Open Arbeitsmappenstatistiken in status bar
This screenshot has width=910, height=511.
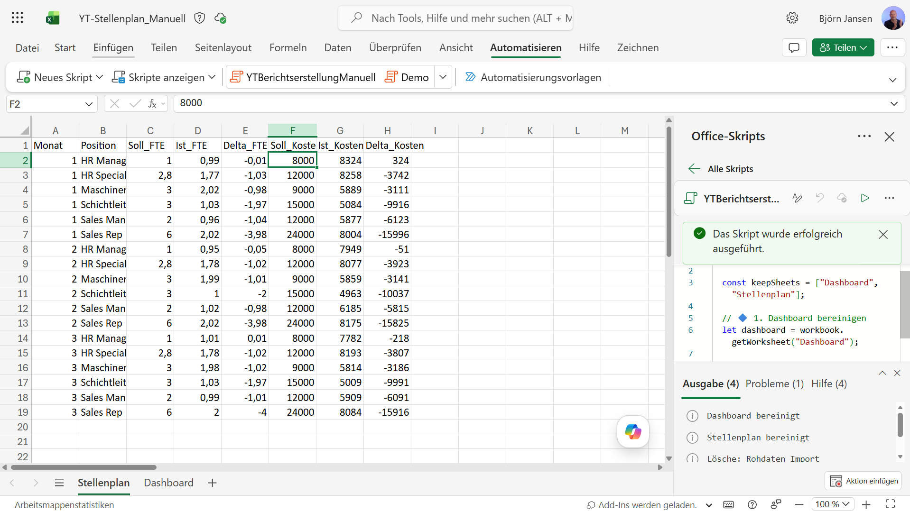pyautogui.click(x=64, y=505)
